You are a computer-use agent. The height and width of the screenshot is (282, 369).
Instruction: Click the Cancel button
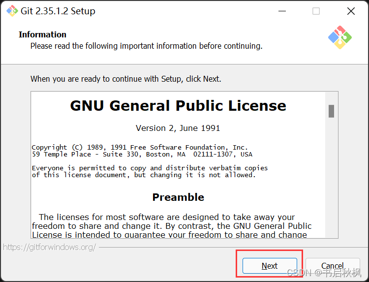coord(333,266)
